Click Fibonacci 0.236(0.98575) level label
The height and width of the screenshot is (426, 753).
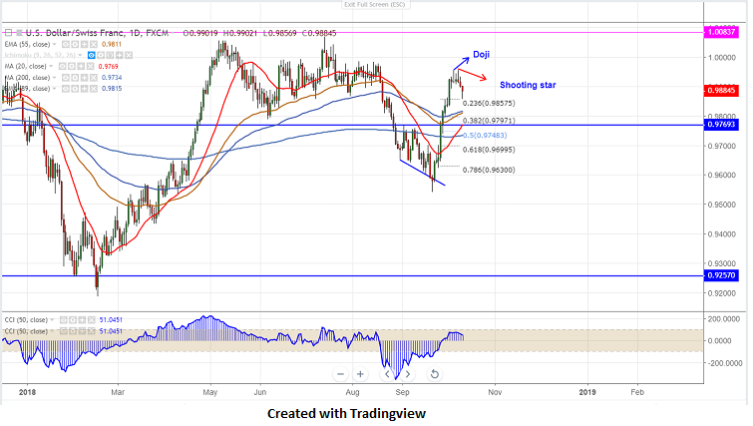tap(489, 104)
